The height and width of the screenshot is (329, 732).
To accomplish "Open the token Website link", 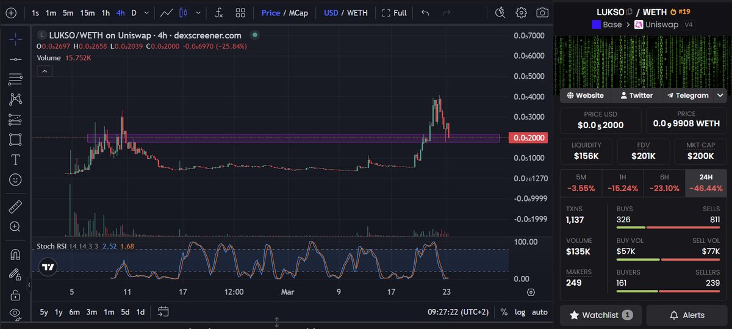I will (x=585, y=96).
